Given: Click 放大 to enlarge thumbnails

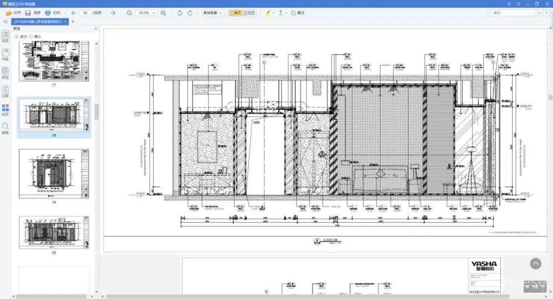Looking at the screenshot, I should coord(20,36).
